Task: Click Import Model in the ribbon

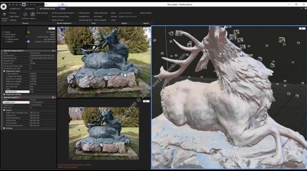Action: tap(145, 13)
